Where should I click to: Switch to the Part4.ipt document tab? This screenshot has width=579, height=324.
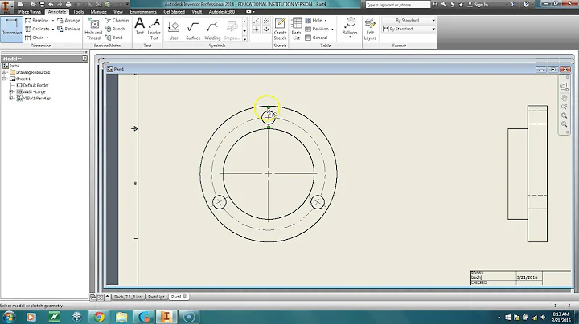[x=156, y=297]
